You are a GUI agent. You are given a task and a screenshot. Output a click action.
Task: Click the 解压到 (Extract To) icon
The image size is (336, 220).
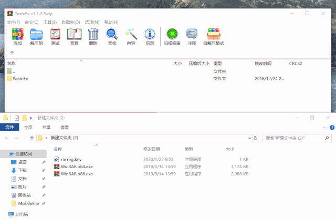pos(36,36)
